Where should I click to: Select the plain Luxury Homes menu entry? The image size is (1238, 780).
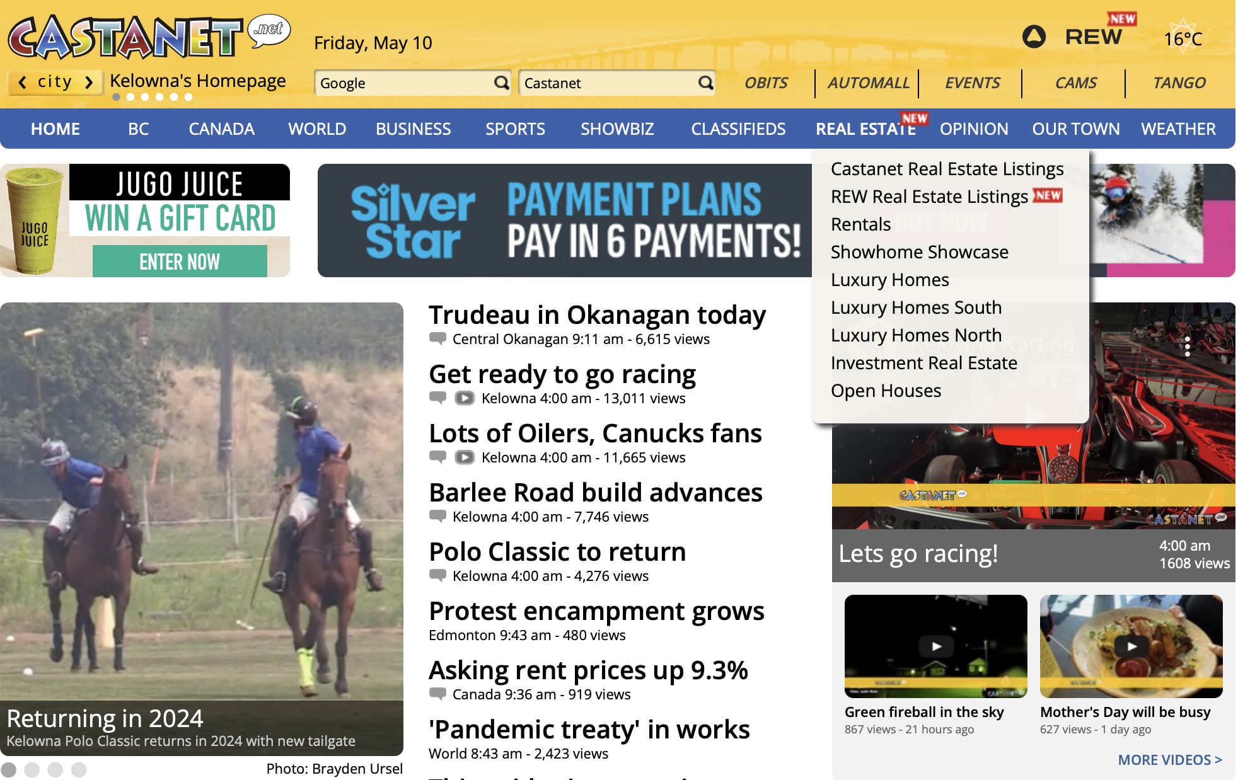[889, 280]
